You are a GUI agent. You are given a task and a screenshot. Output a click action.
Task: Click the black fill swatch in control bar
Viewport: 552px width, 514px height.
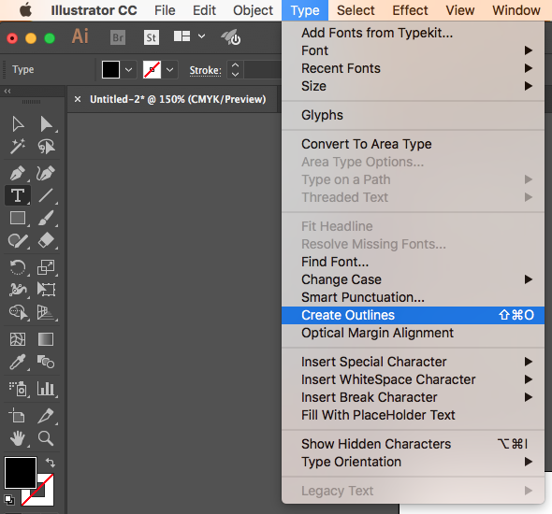point(111,69)
